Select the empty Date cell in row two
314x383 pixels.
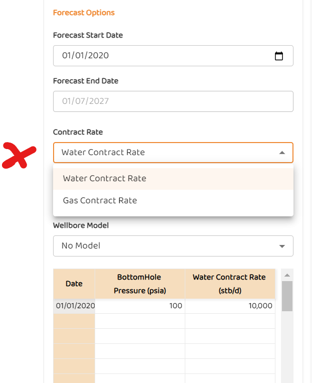74,321
